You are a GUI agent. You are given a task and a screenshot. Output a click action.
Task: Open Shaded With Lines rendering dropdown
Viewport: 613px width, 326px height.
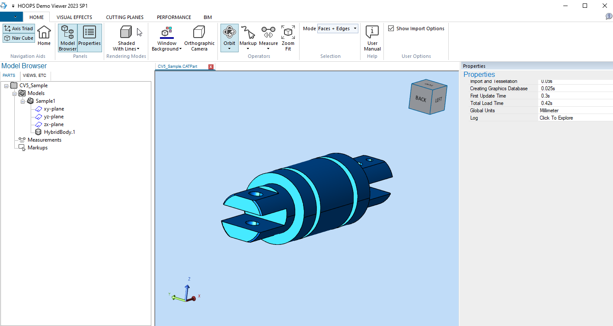pos(126,49)
